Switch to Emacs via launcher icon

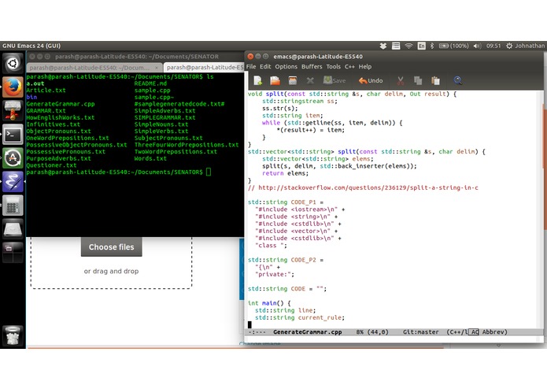pos(13,182)
